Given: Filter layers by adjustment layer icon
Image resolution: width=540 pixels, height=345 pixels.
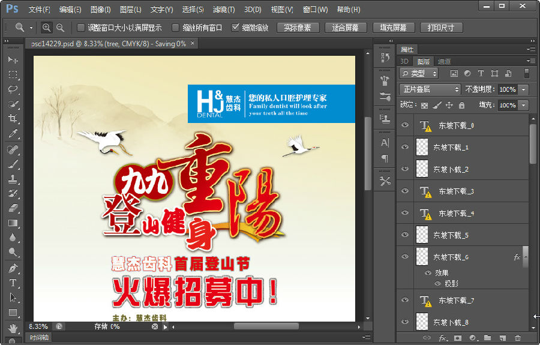Looking at the screenshot, I should [467, 73].
